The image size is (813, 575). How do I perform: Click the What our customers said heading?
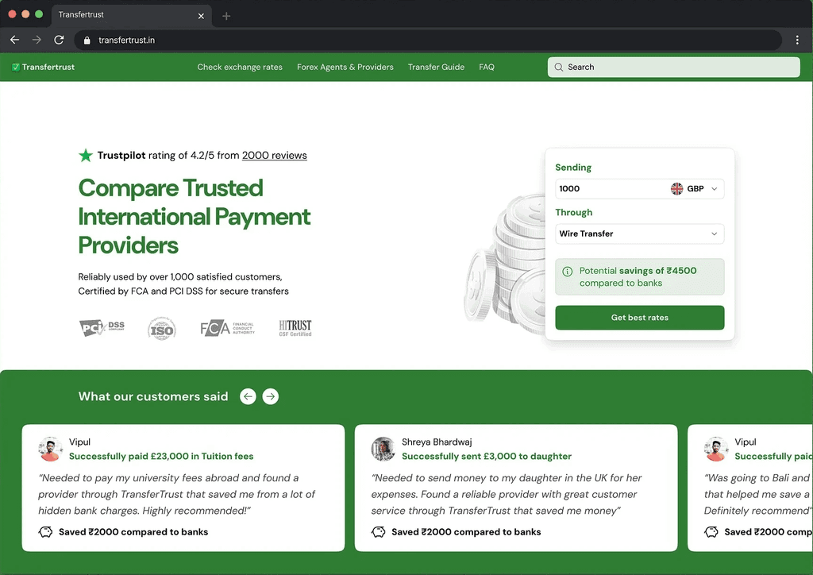pyautogui.click(x=153, y=396)
